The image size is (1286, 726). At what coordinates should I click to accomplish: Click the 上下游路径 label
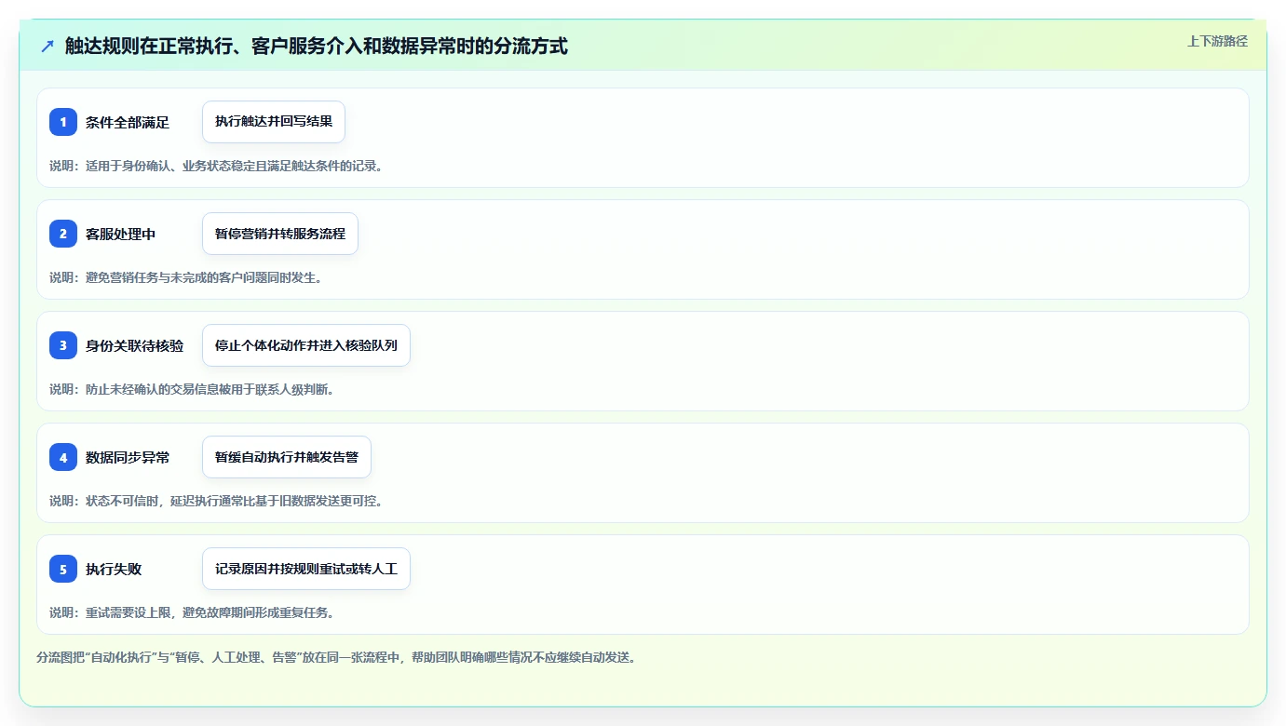[1217, 41]
